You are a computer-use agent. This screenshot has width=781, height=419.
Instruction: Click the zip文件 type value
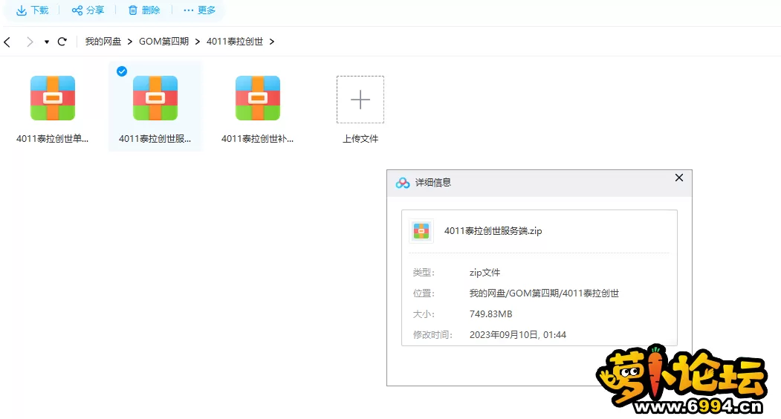click(485, 273)
